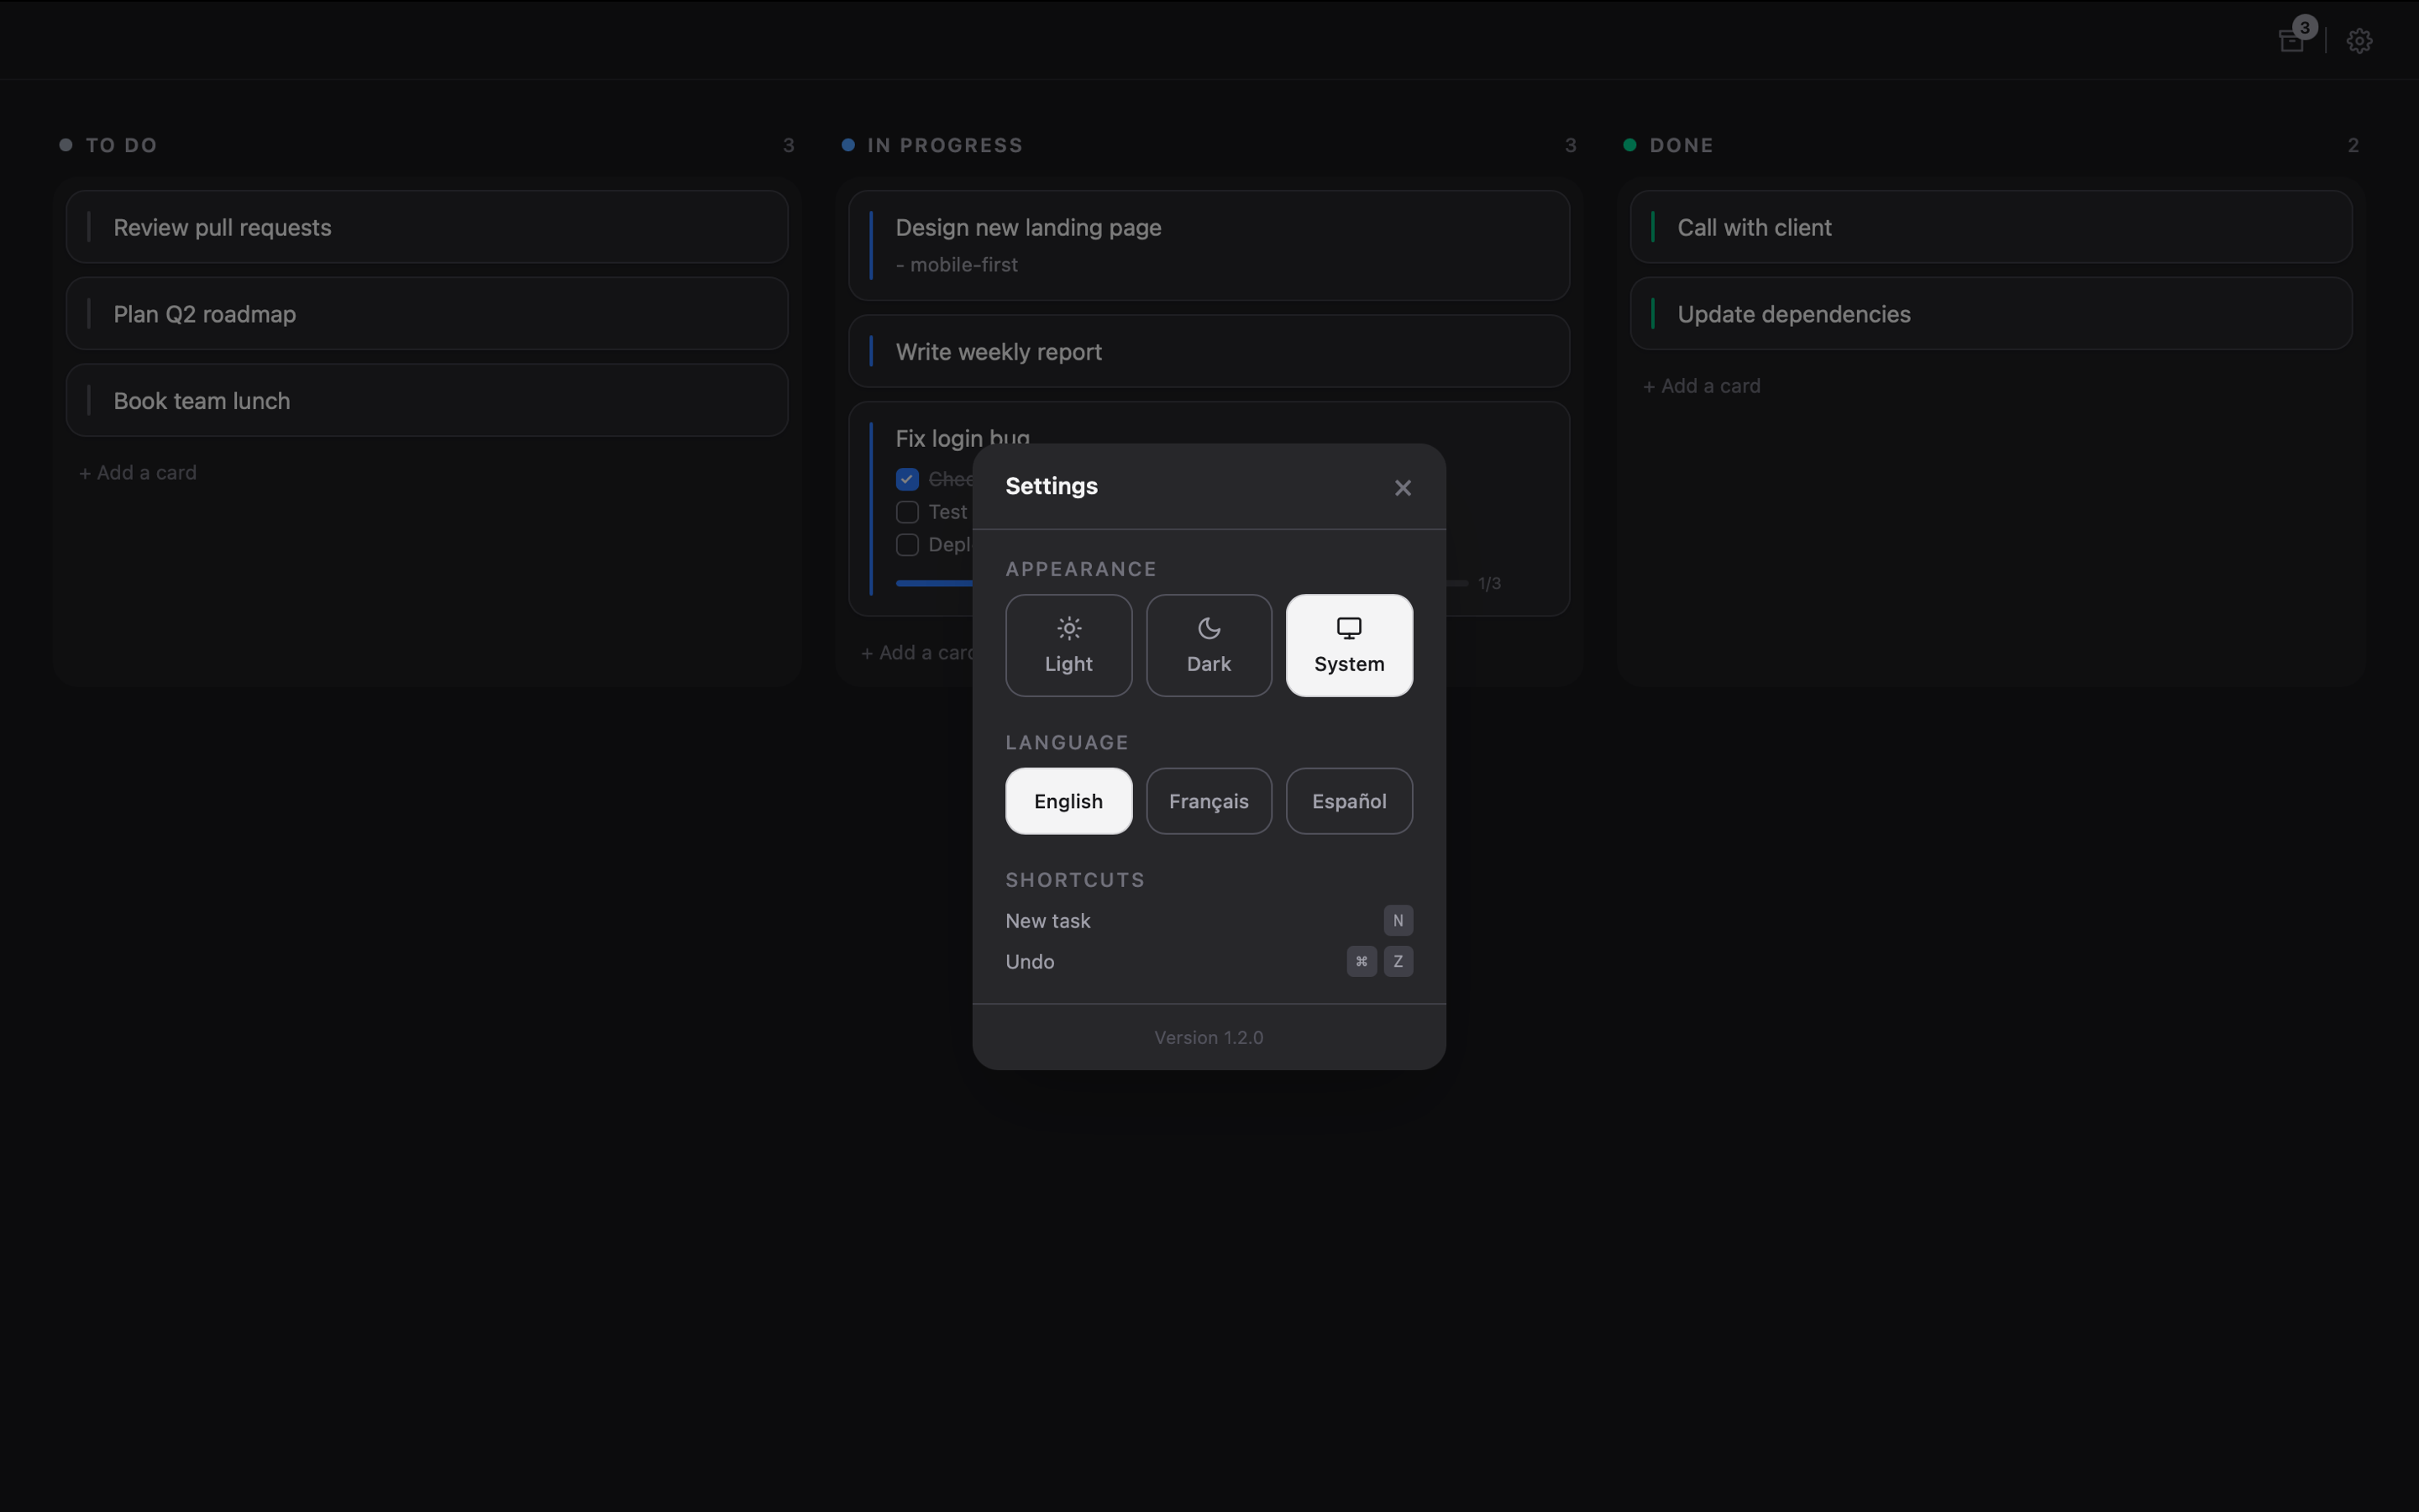Select the System appearance option
This screenshot has width=2419, height=1512.
[x=1348, y=645]
